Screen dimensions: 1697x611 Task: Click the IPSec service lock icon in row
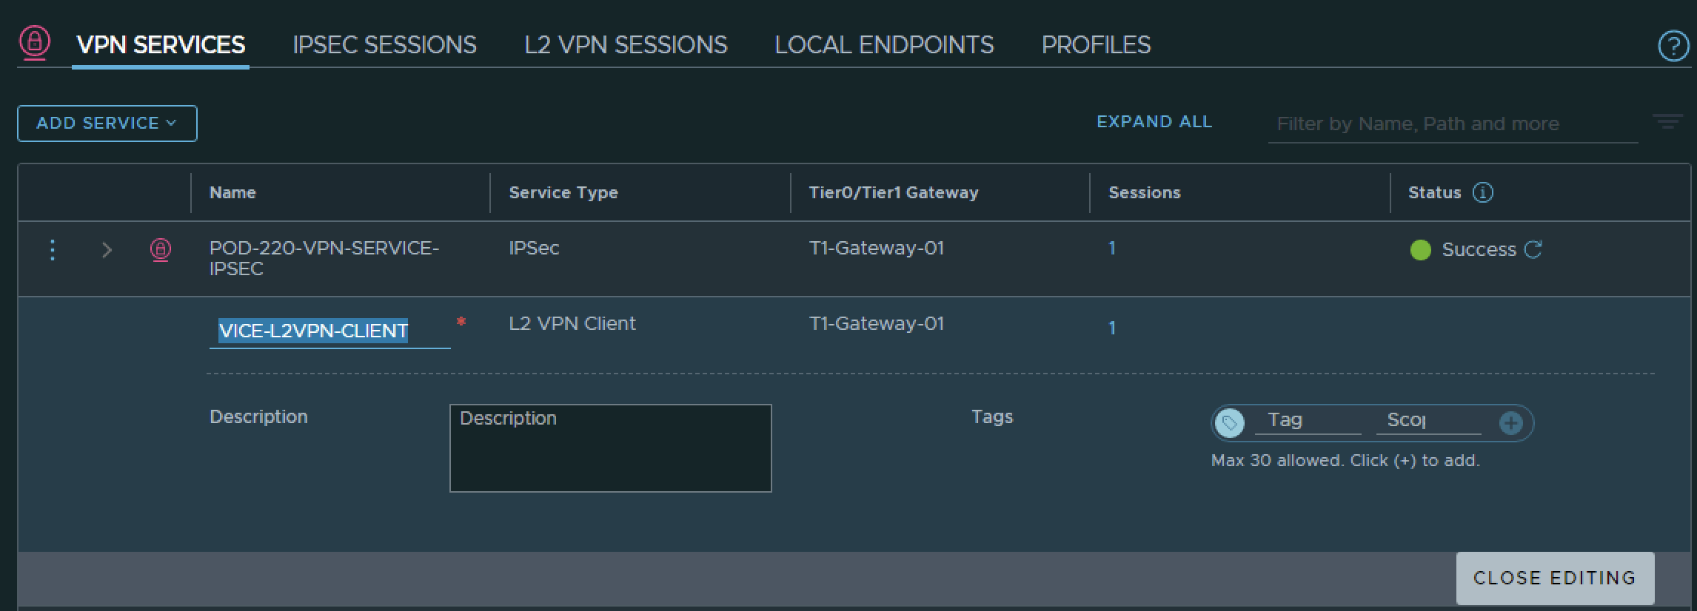[161, 249]
